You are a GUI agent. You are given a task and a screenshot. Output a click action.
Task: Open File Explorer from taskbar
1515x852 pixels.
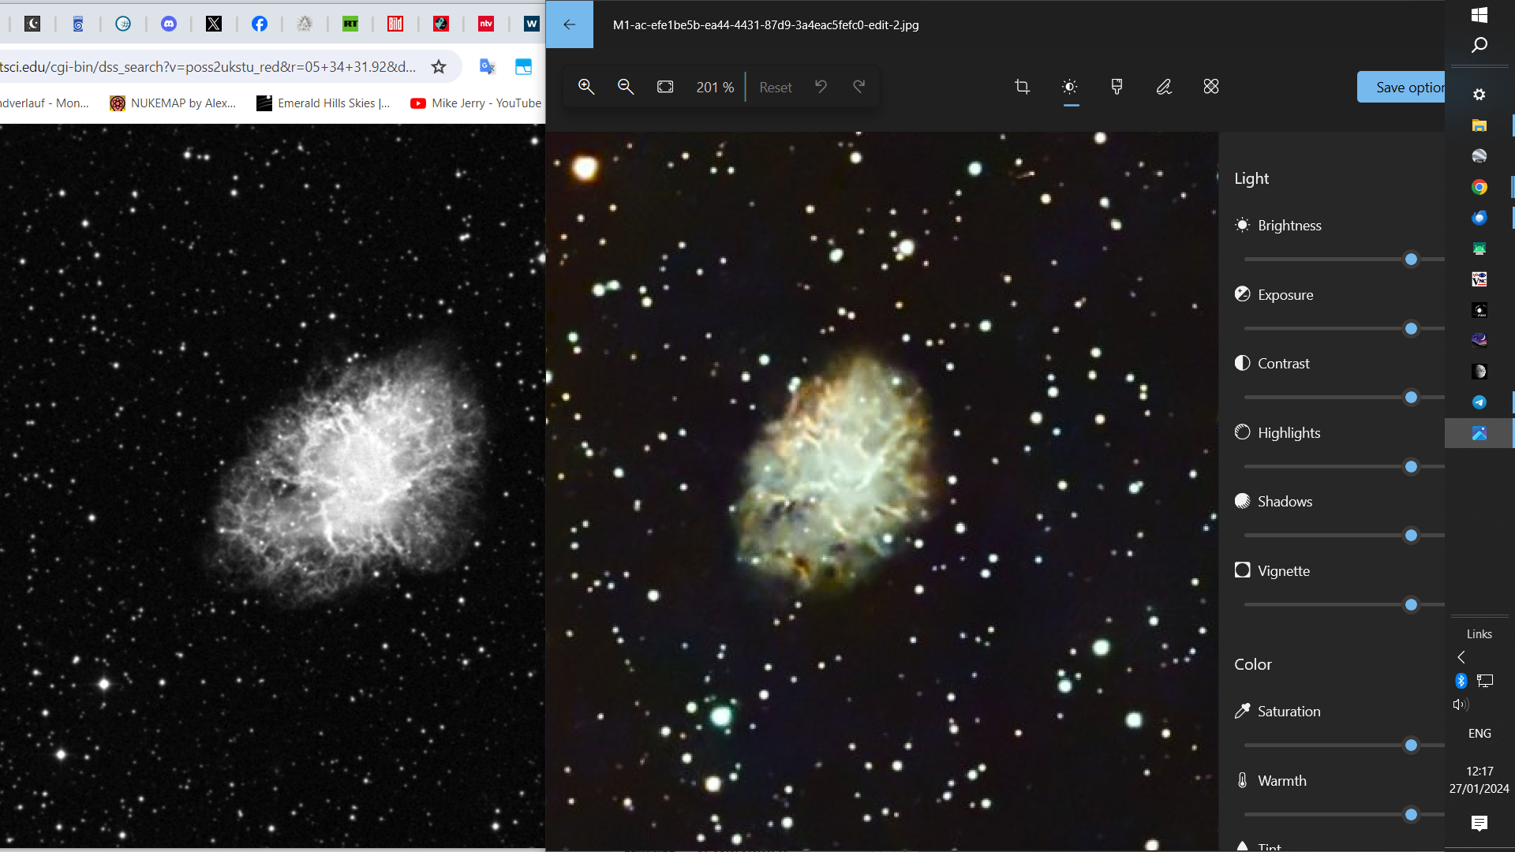click(x=1479, y=125)
